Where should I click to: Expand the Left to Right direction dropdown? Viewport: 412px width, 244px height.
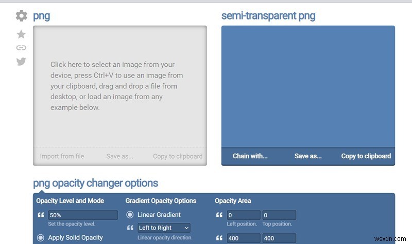164,228
